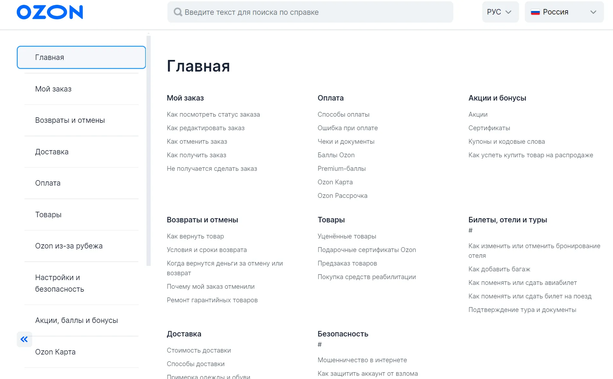
Task: Open the Способы оплаты link
Action: pyautogui.click(x=343, y=114)
